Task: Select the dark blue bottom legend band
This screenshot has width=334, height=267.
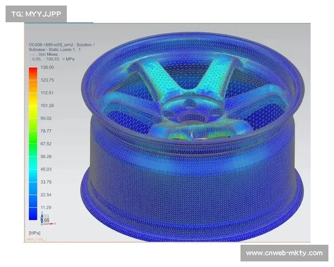Action: (33, 215)
